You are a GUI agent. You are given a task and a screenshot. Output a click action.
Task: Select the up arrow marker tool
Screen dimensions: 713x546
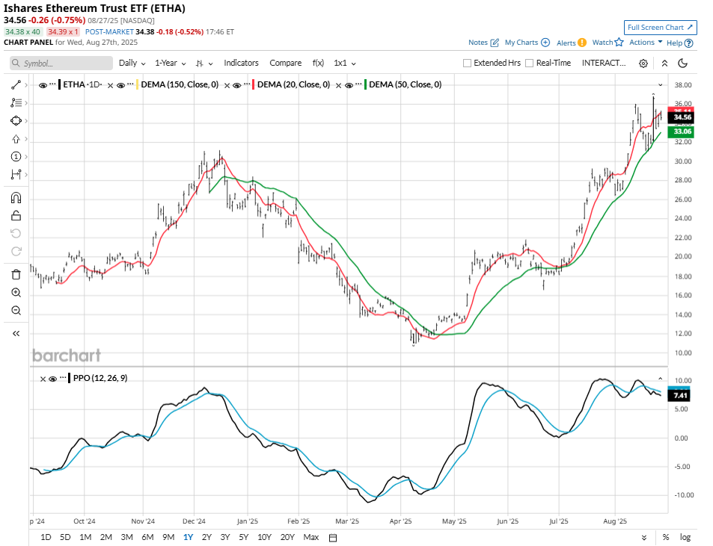pos(16,139)
